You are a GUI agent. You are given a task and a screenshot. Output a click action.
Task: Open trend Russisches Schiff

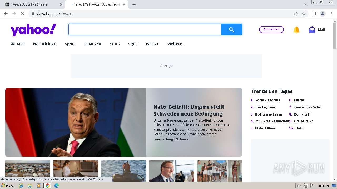(308, 107)
